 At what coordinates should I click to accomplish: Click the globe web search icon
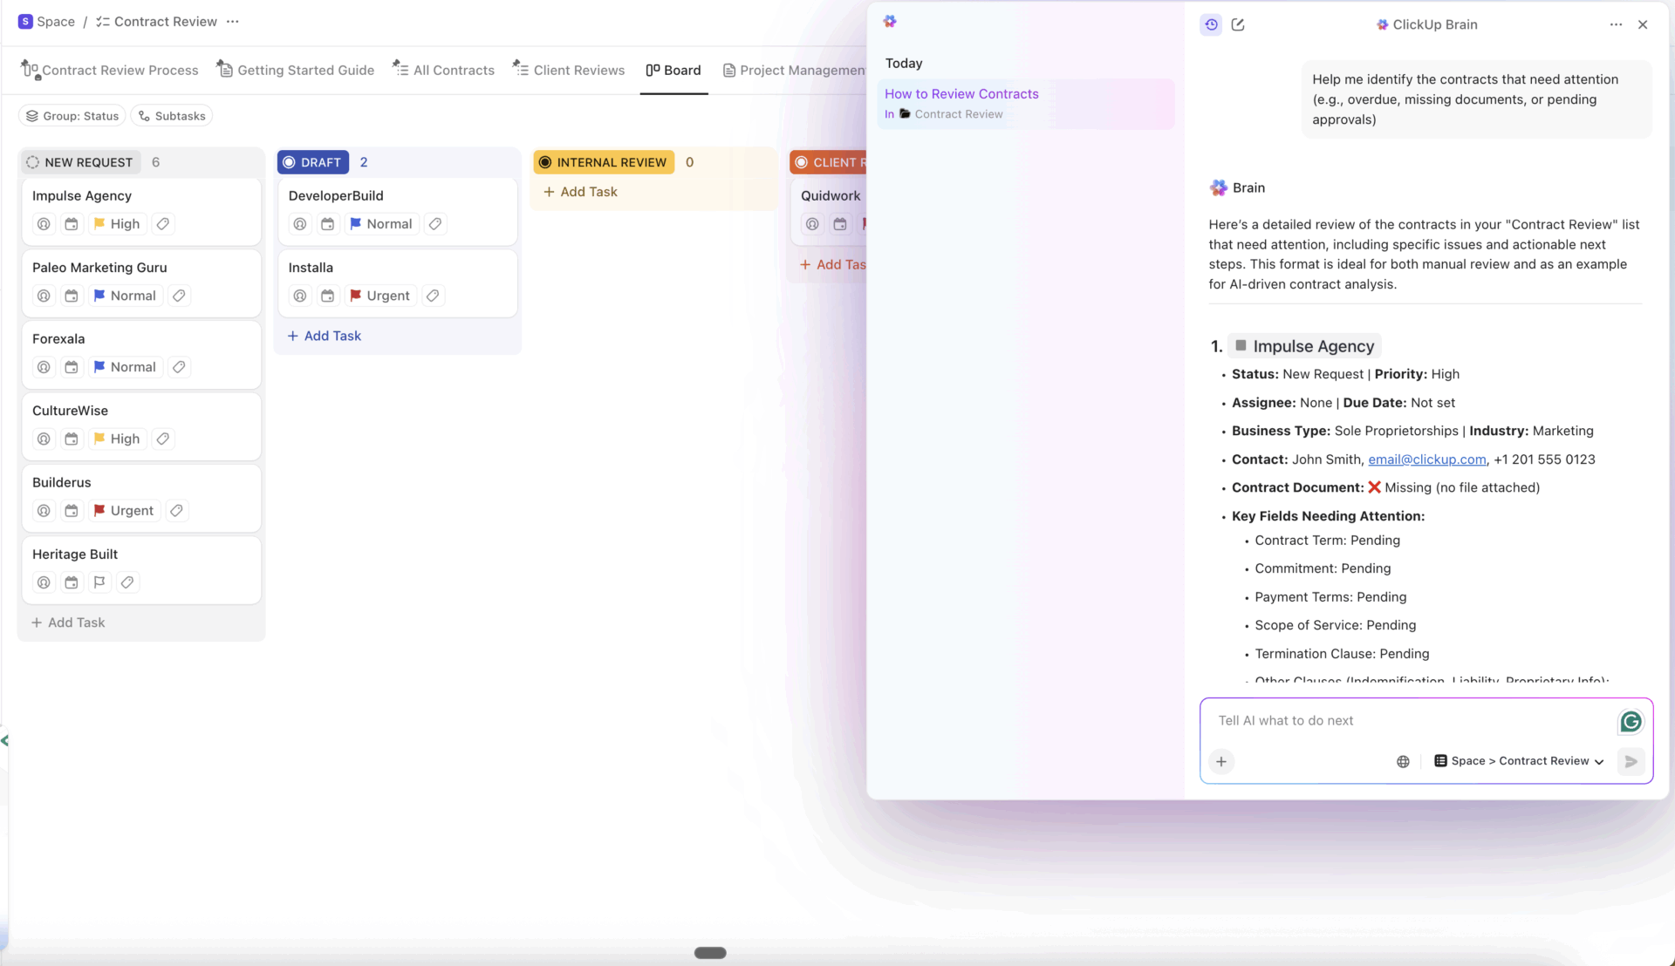tap(1403, 761)
